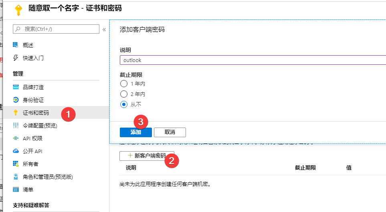386x212 pixels.
Task: Click the Owners (所有者) icon
Action: 16,164
